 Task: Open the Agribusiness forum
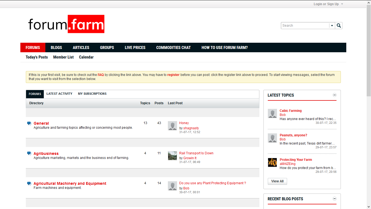(46, 153)
